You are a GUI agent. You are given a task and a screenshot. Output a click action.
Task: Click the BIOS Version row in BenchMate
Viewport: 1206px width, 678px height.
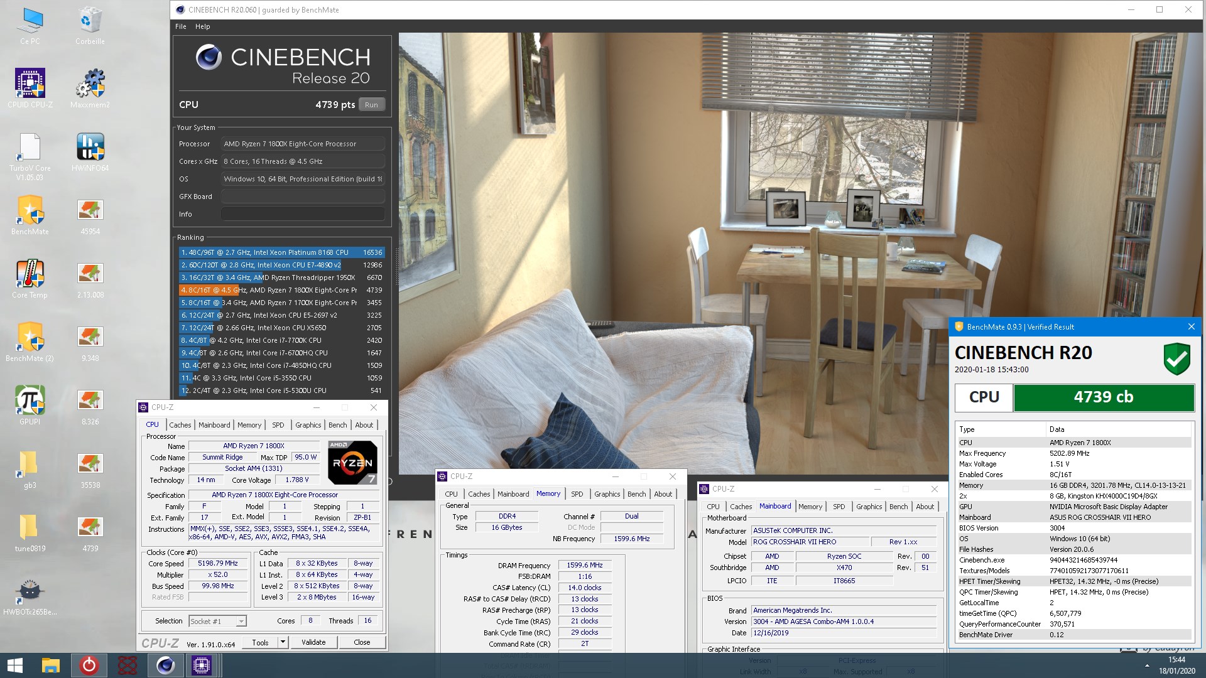click(1074, 528)
